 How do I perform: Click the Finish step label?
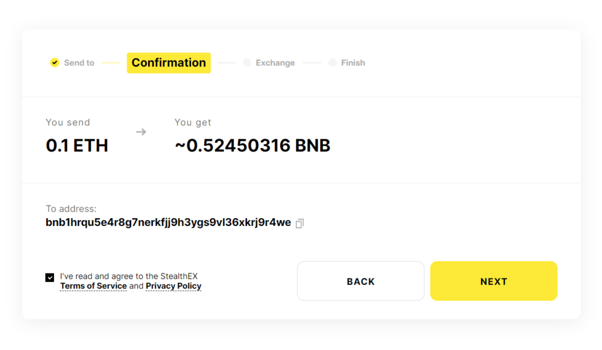pos(353,63)
